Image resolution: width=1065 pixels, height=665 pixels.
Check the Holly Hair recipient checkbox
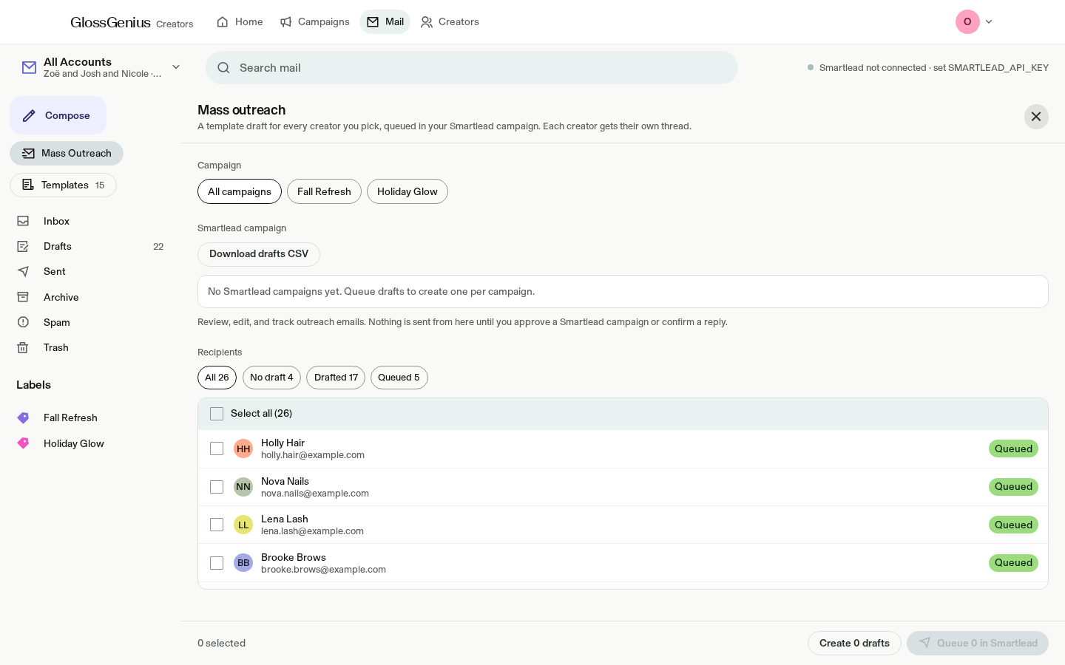pyautogui.click(x=217, y=449)
